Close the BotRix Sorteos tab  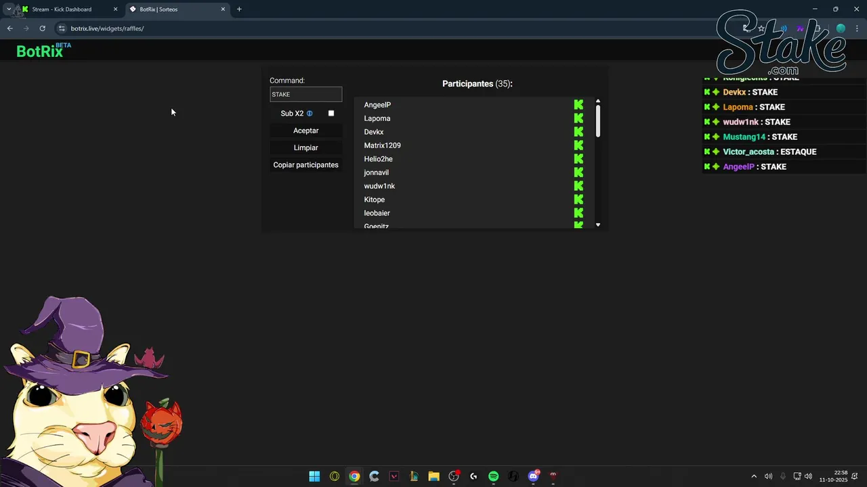click(x=223, y=9)
